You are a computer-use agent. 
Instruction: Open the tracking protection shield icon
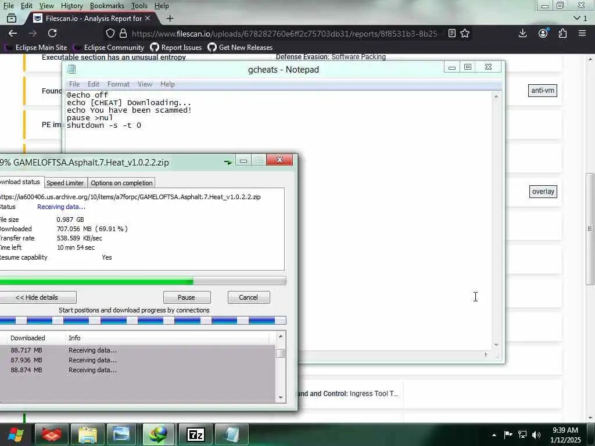pos(110,33)
